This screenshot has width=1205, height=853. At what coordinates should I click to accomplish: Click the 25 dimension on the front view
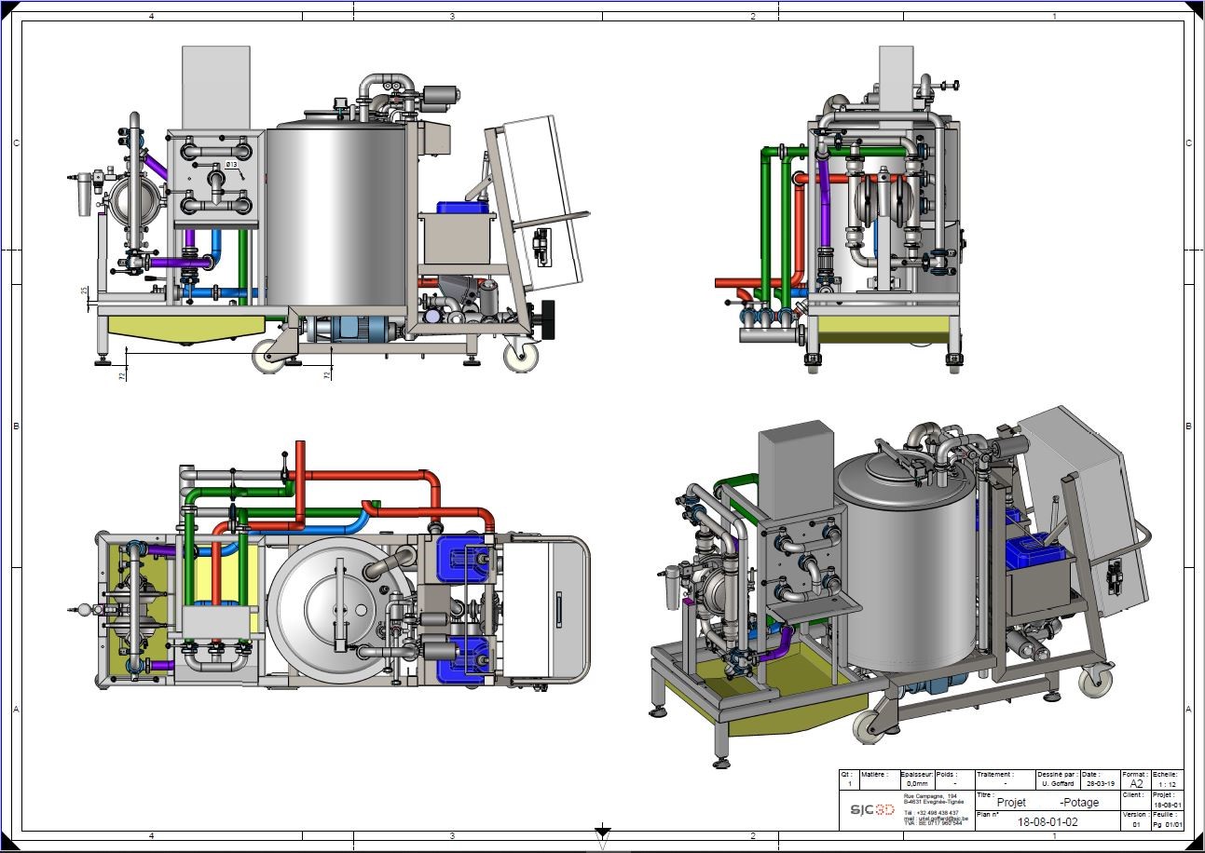(85, 291)
